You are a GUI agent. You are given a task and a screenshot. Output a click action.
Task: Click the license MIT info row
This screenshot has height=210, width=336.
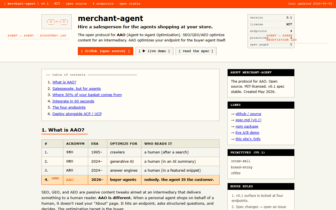pyautogui.click(x=271, y=24)
